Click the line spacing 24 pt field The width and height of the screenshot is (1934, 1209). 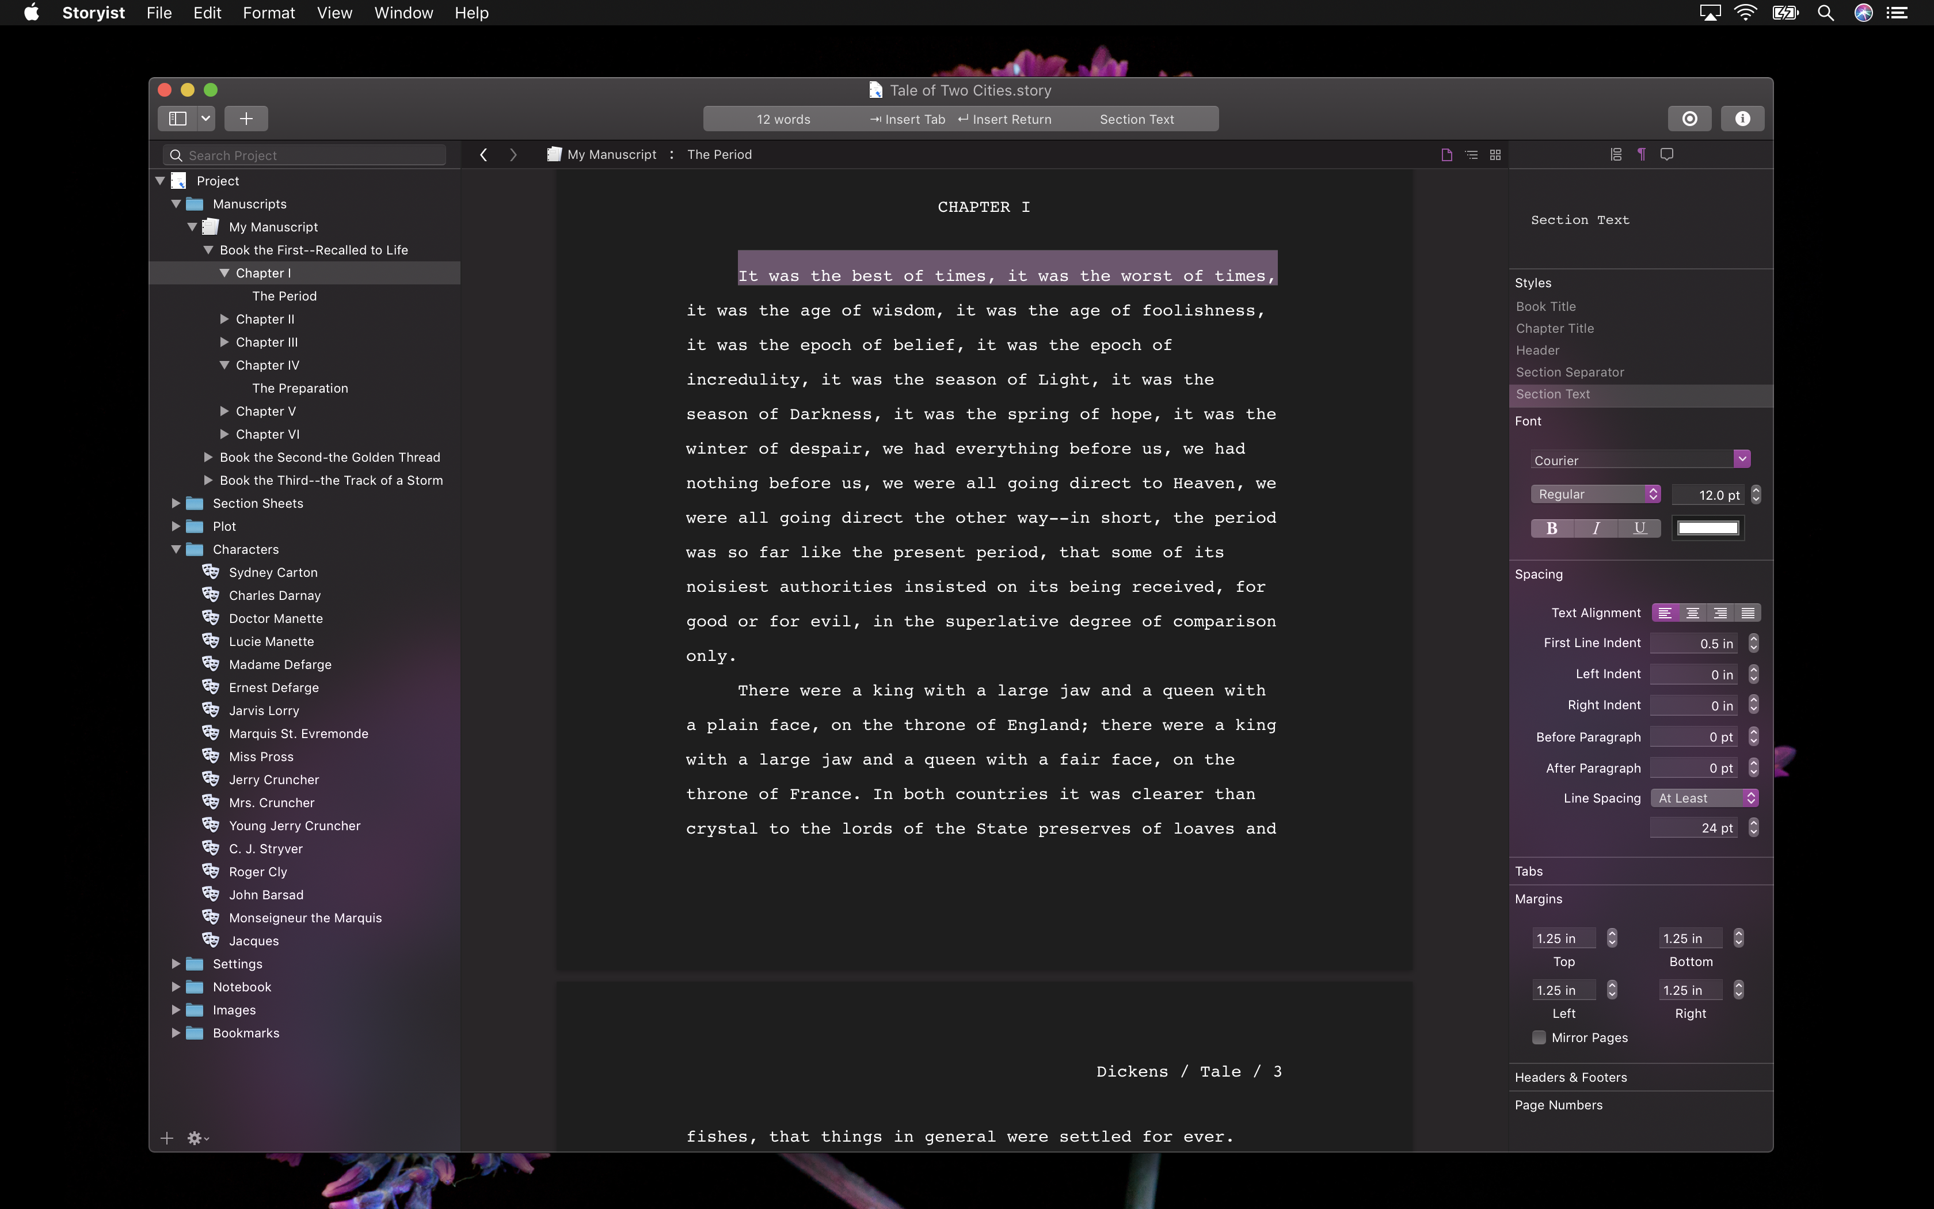tap(1693, 828)
